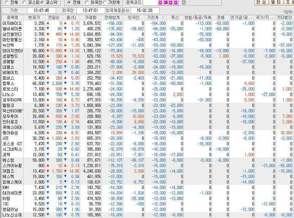Screen dimensions: 294x218
Task: Select the 나노스 stock row
Action: pos(147,94)
